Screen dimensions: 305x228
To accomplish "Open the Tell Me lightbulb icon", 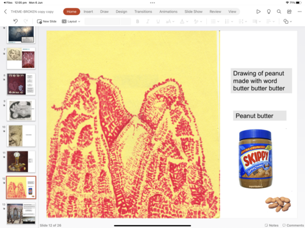I will [268, 12].
